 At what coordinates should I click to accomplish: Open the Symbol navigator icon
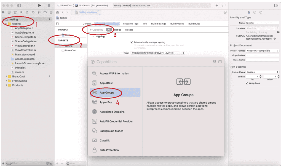[15, 12]
